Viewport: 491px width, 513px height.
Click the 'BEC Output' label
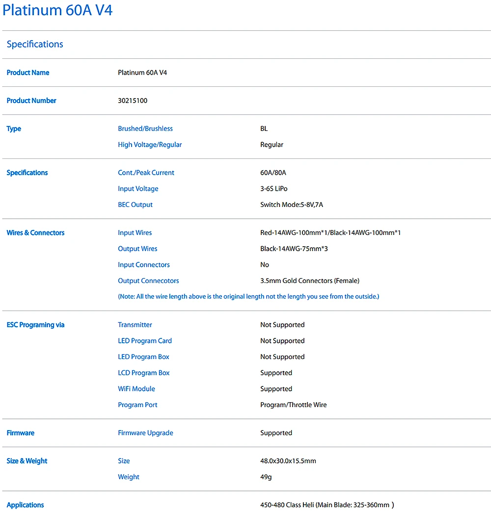pos(136,205)
